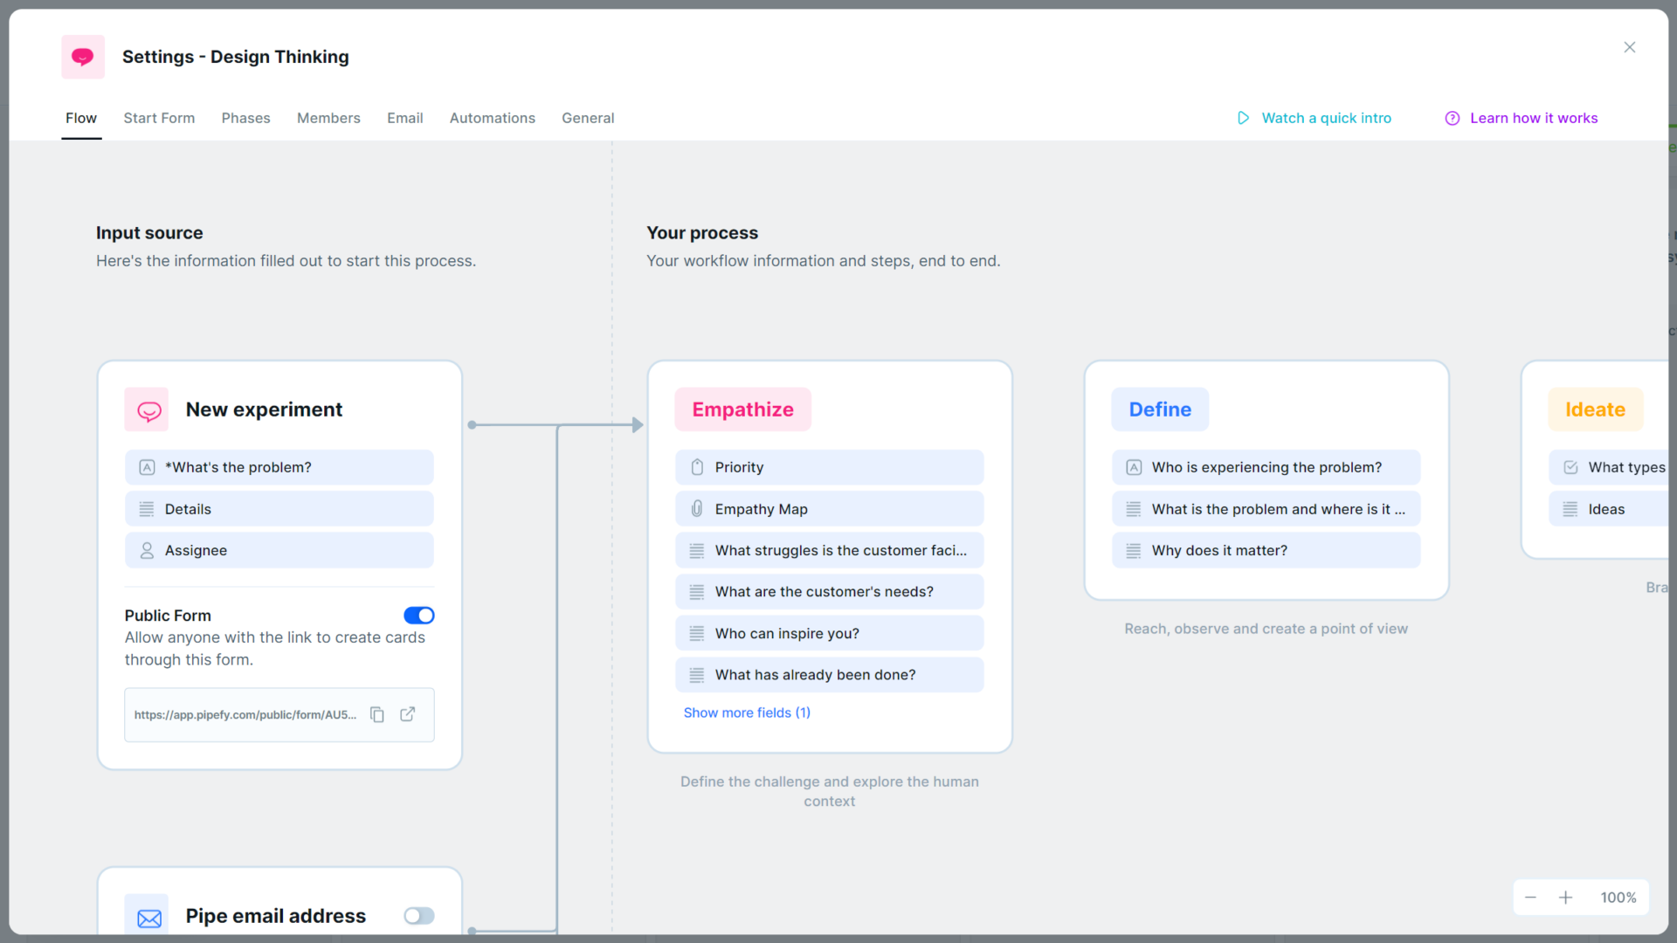Enable the Pipe email address toggle

(418, 916)
